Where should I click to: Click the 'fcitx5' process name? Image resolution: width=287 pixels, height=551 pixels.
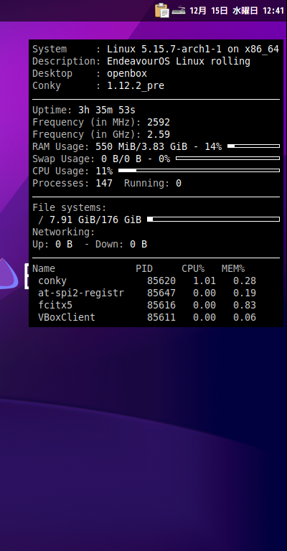(x=55, y=305)
